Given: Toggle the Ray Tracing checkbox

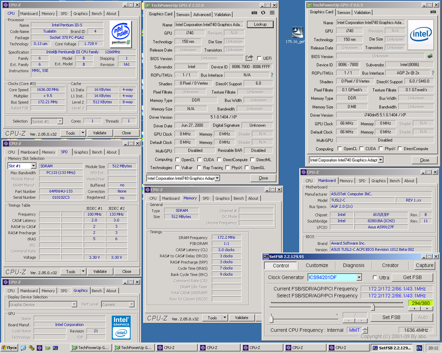Looking at the screenshot, I should click(x=199, y=168).
